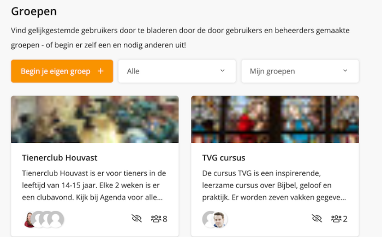The image size is (382, 237).
Task: Click the 'Begin je eigen groep' button
Action: (x=62, y=71)
